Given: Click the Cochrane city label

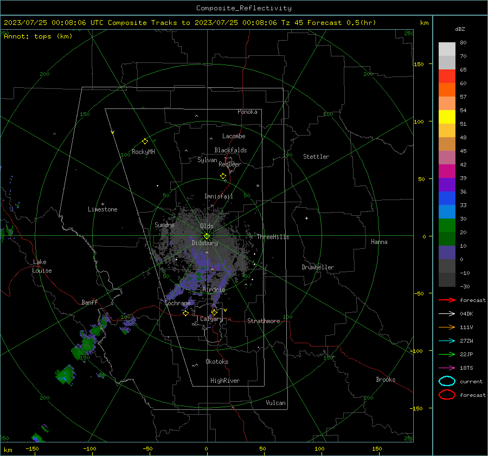Looking at the screenshot, I should pyautogui.click(x=177, y=303).
